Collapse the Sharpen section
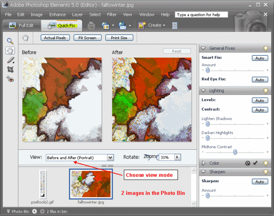Viewport: 274px width, 216px height. coord(203,172)
